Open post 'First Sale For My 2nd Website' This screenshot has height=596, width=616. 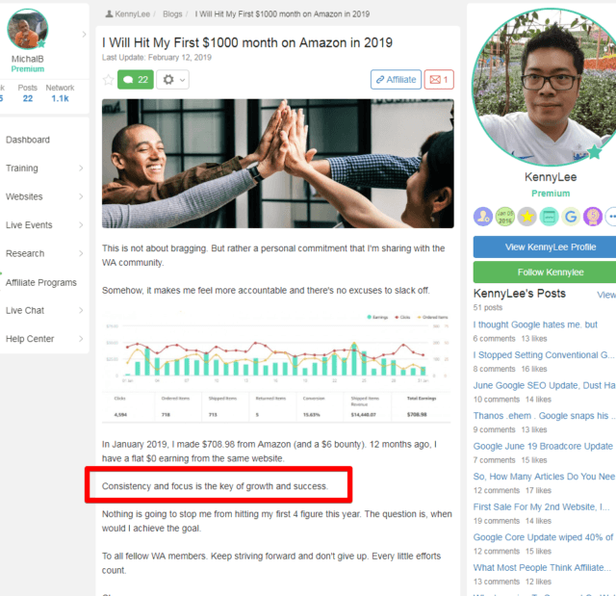coord(541,506)
